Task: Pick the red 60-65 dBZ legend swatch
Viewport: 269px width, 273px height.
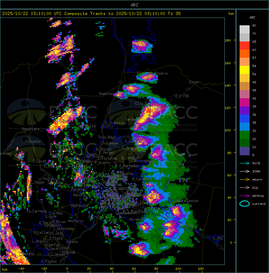Action: coord(244,46)
